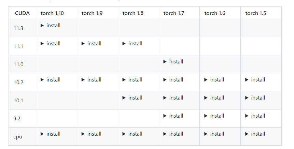This screenshot has height=149, width=294.
Task: Expand install for CUDA 10.2 torch 1.9
Action: (92, 80)
